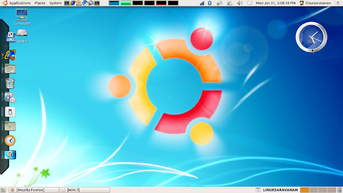This screenshot has height=193, width=343.
Task: Open the orange clock dock item
Action: (x=10, y=140)
